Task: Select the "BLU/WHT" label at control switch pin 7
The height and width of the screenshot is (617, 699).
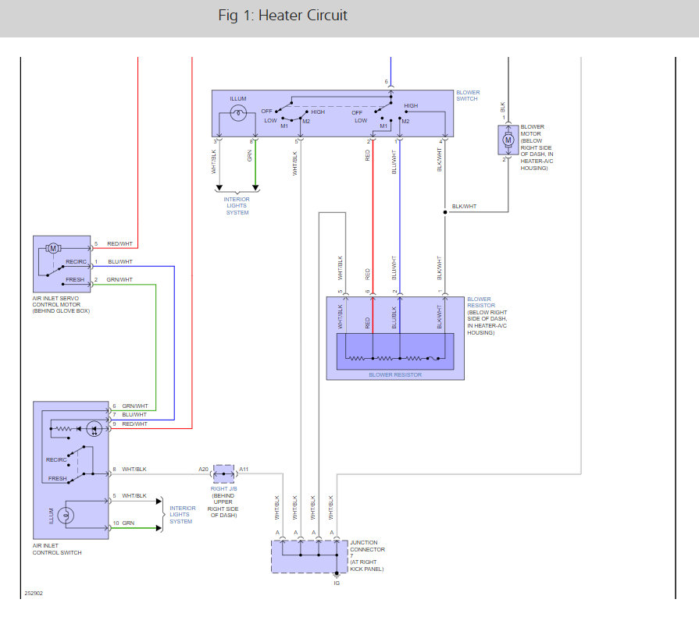Action: click(x=134, y=414)
